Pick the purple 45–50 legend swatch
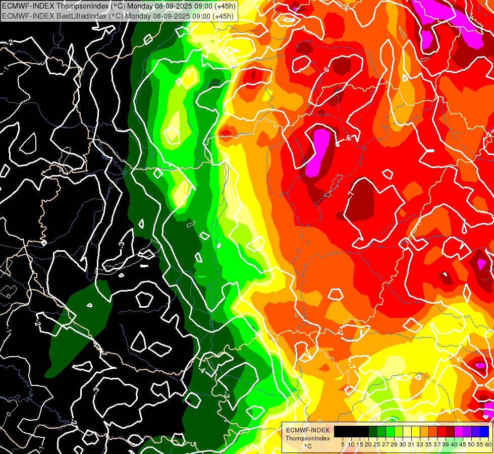 (x=467, y=432)
